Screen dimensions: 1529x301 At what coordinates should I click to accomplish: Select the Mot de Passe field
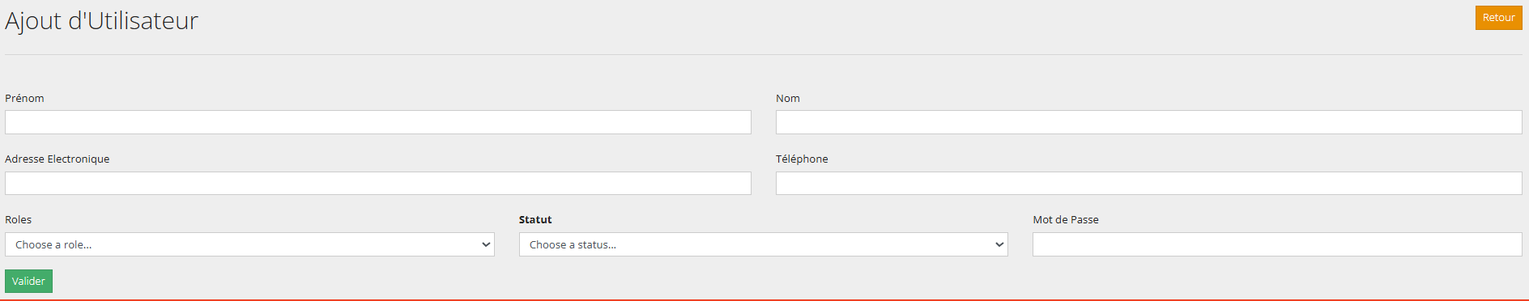coord(1277,244)
